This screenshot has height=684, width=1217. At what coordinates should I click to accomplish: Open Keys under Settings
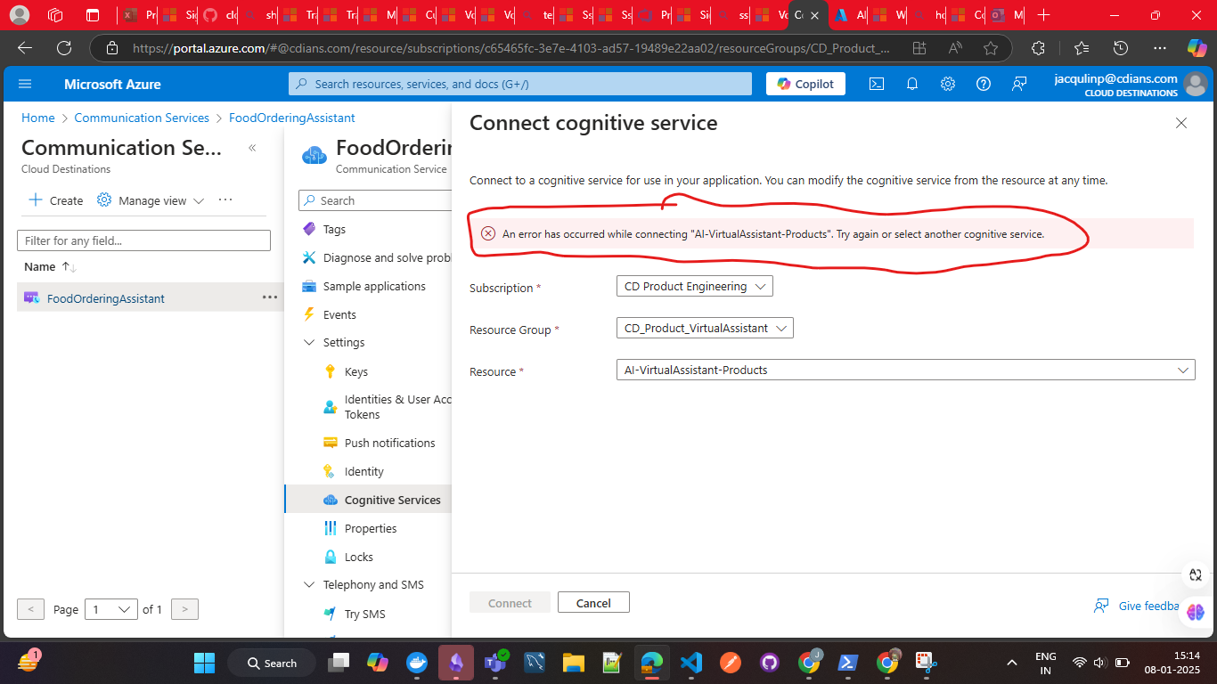pos(356,371)
